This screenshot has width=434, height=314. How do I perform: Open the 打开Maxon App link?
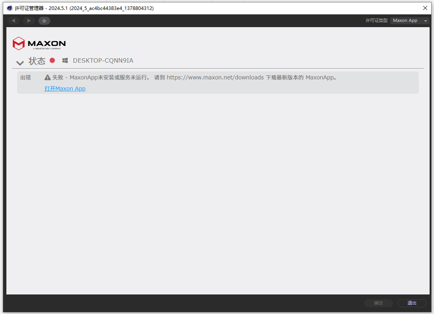click(65, 89)
